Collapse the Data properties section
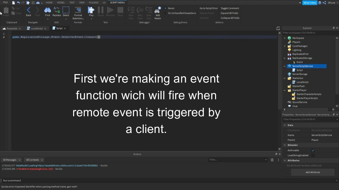Viewport: 339px width, 190px height. [x=285, y=125]
